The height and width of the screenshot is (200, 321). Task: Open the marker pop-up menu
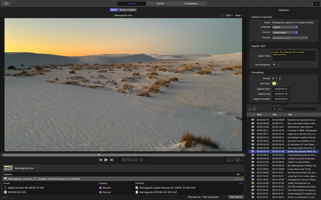pyautogui.click(x=230, y=160)
